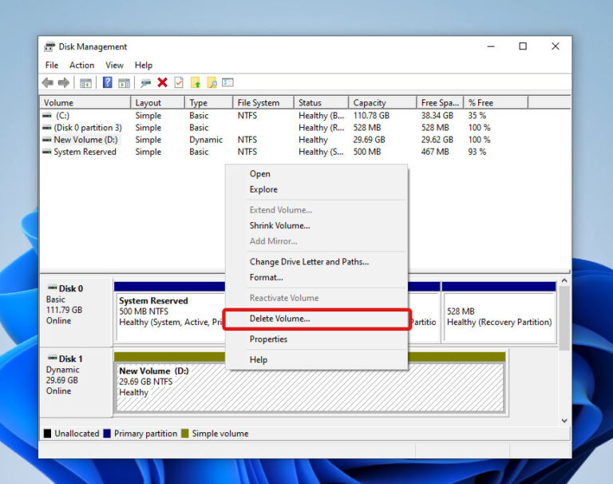Click the checkmark Properties toolbar icon
613x484 pixels.
(178, 83)
